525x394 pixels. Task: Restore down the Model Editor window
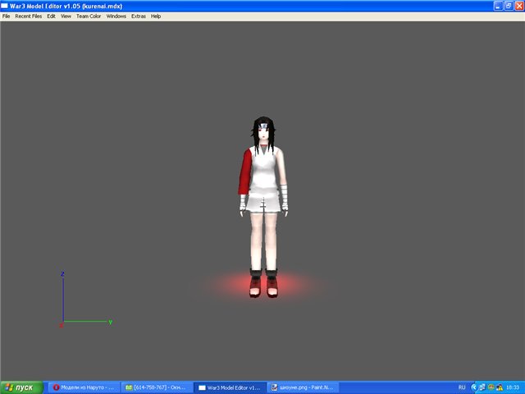click(x=508, y=5)
